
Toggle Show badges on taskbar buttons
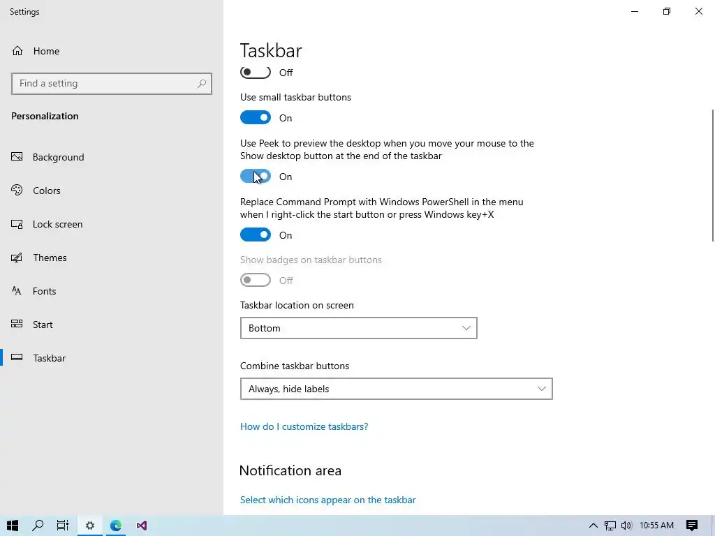[256, 280]
